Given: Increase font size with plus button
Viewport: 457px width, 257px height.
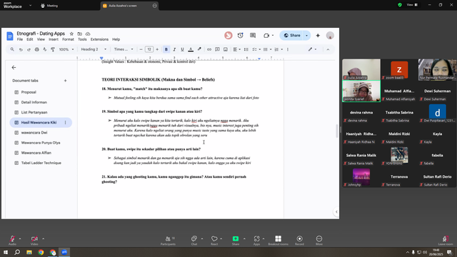Looking at the screenshot, I should click(157, 49).
